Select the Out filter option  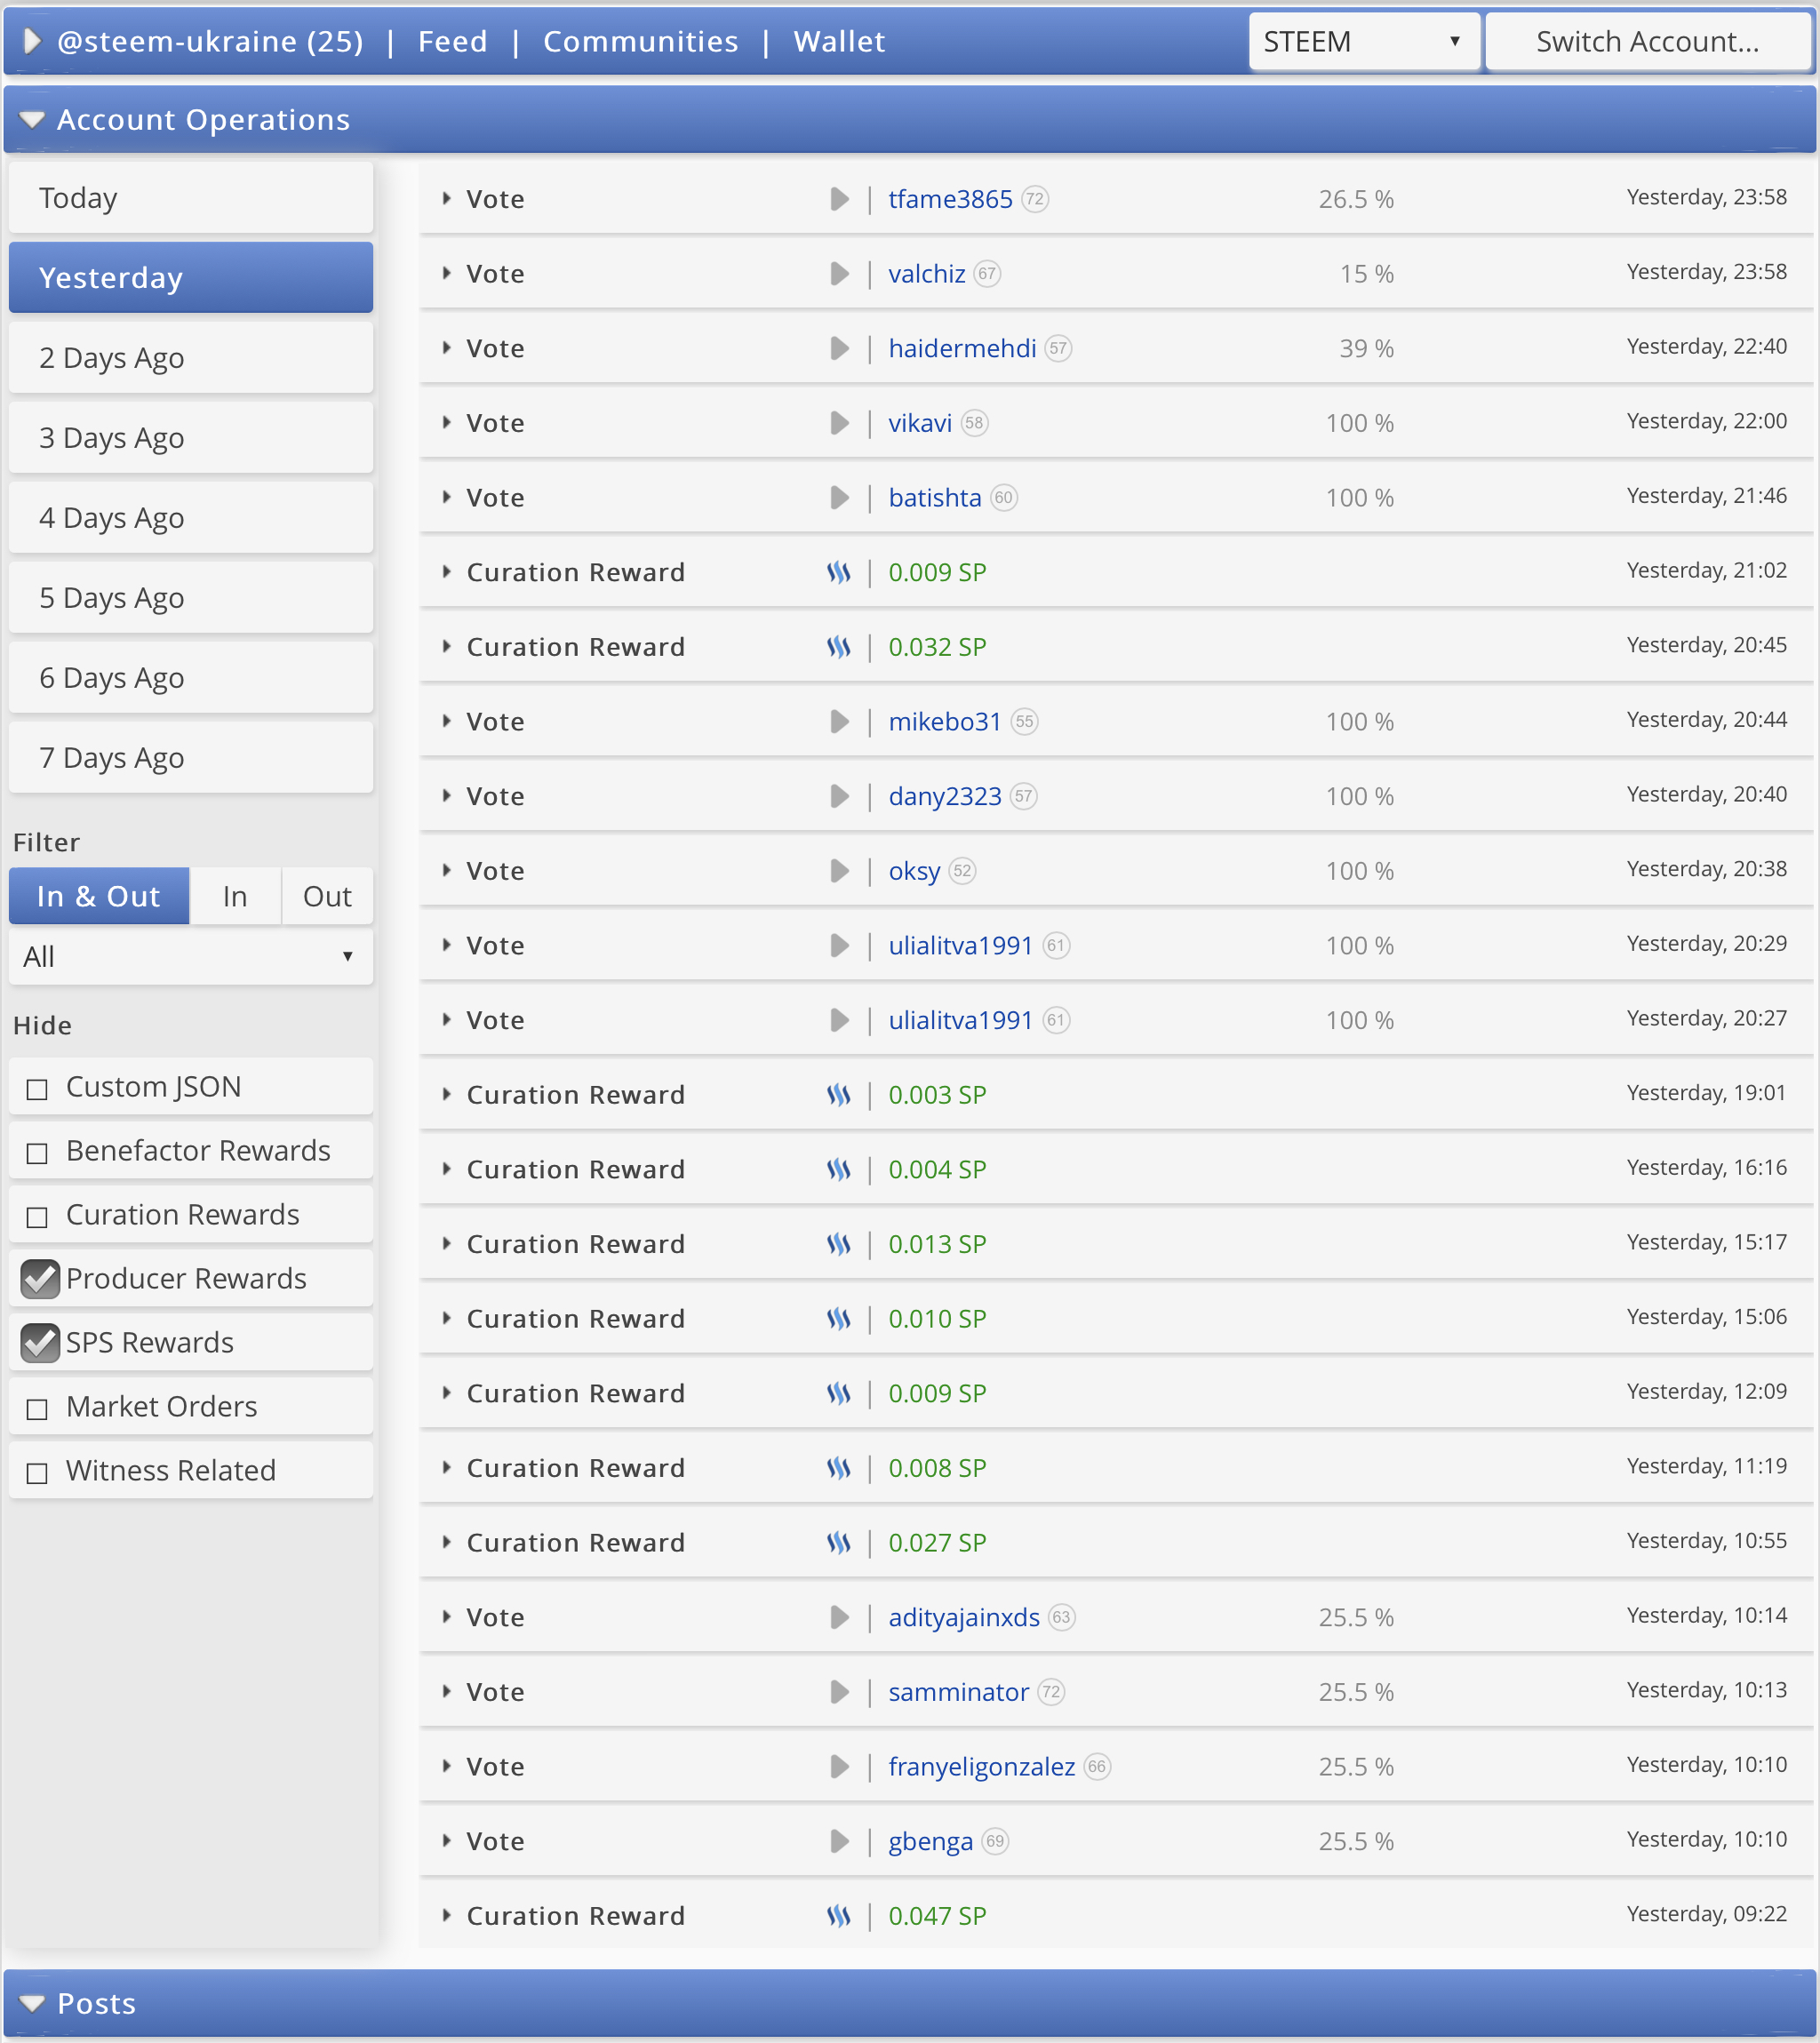327,896
